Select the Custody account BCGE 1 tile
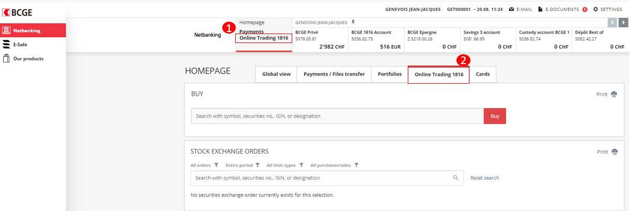The height and width of the screenshot is (211, 630). (544, 39)
